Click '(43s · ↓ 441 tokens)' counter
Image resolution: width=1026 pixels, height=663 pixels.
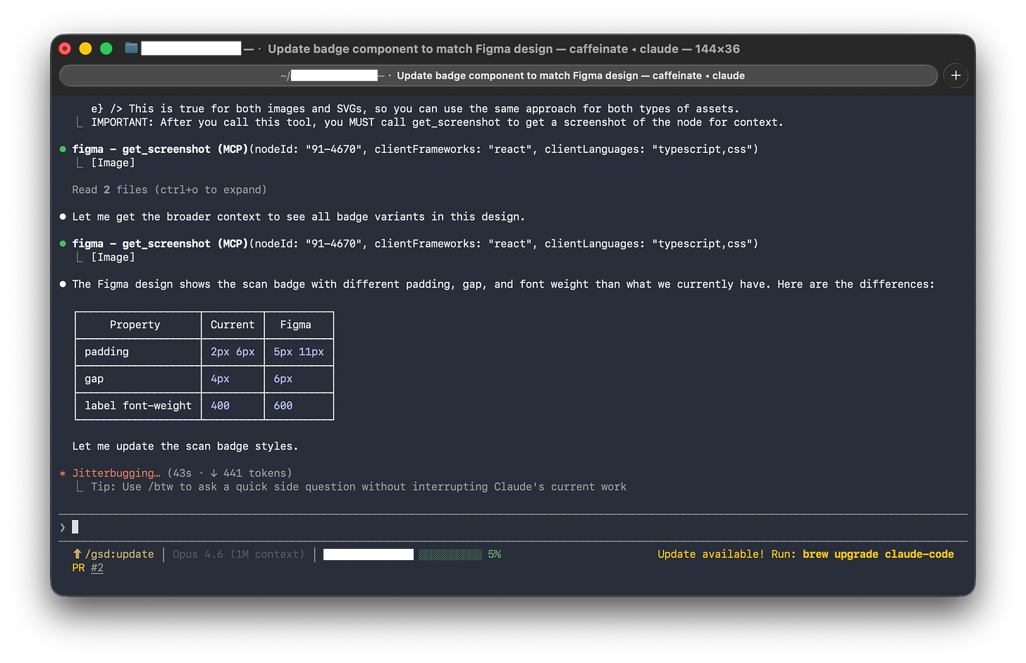click(x=229, y=473)
